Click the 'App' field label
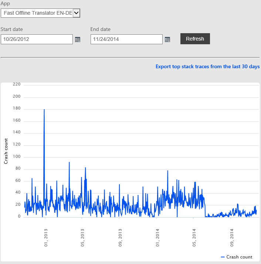The image size is (261, 264). [6, 4]
